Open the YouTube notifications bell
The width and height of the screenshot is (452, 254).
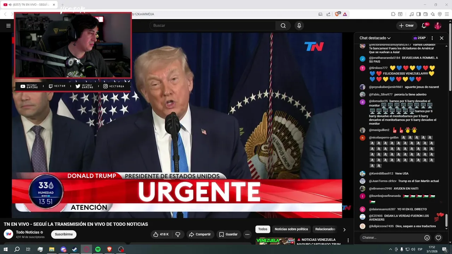point(424,25)
